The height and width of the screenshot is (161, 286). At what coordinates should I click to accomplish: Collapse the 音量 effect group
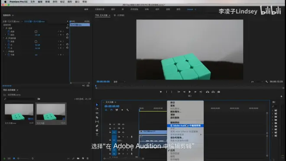point(3,28)
